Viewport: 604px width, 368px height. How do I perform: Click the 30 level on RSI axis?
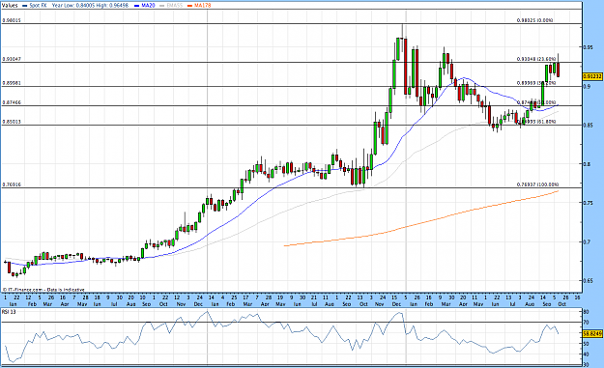coord(586,364)
